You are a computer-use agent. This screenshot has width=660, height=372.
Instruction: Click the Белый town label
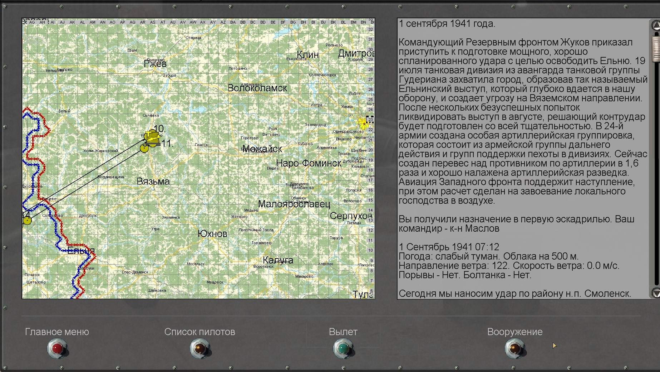[64, 111]
